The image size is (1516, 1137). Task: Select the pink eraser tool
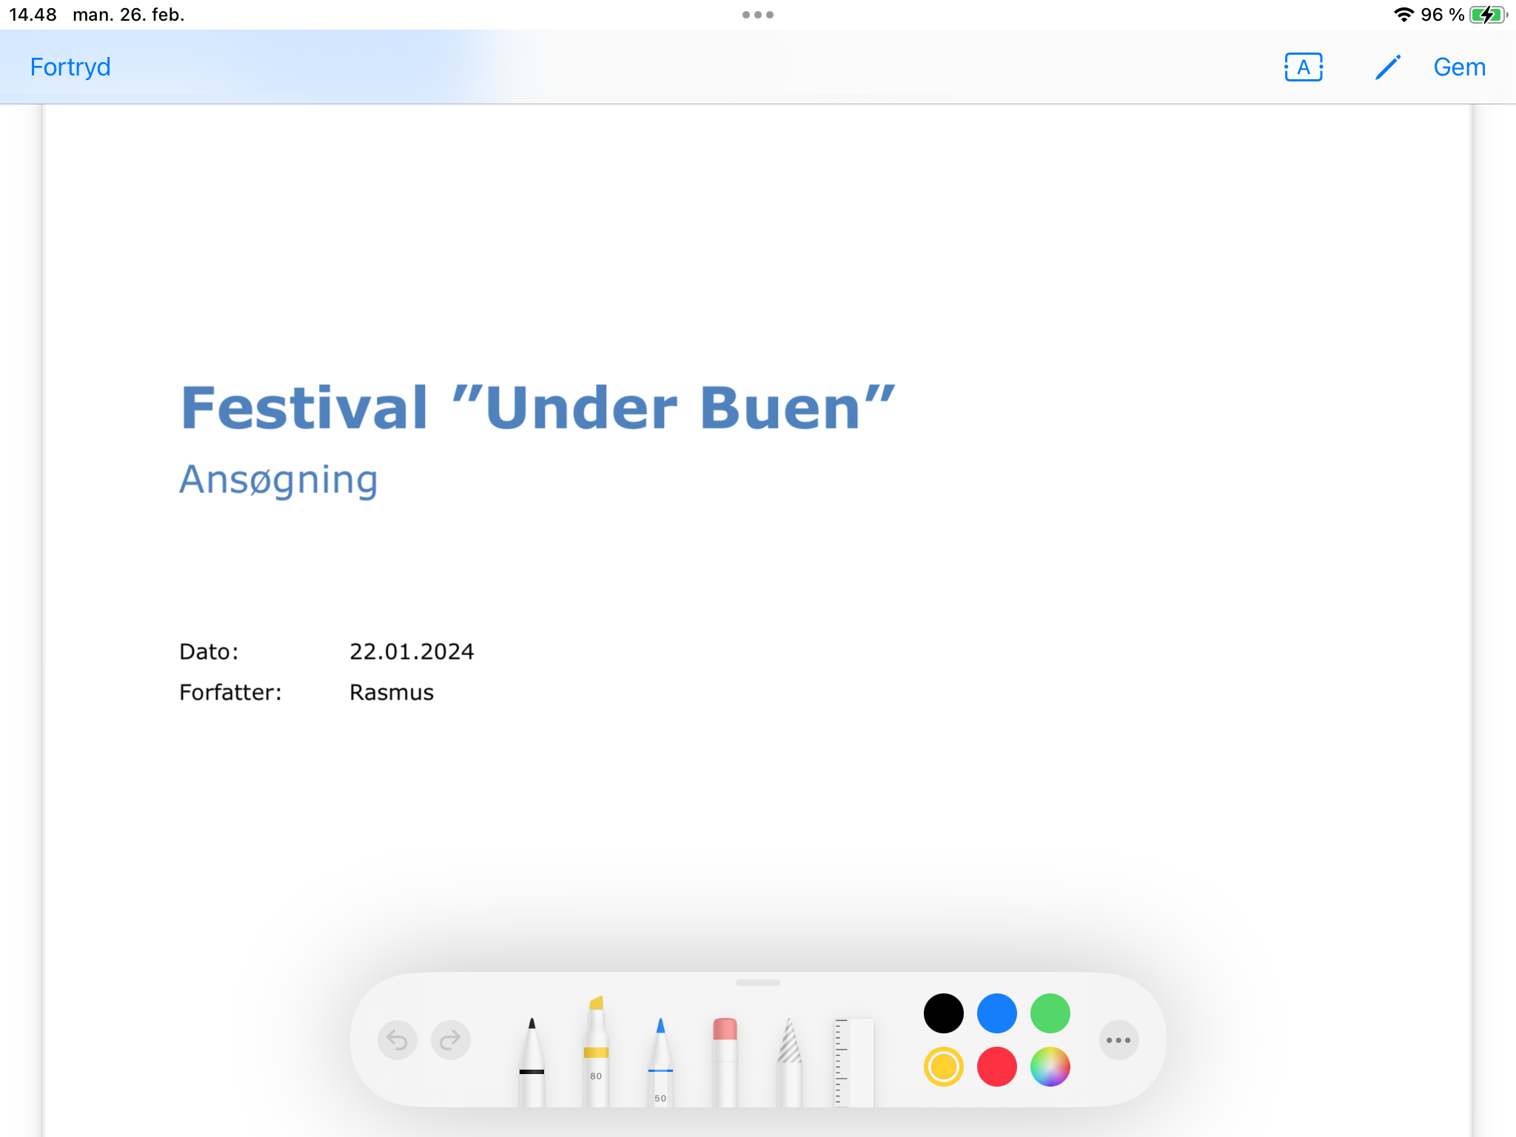pyautogui.click(x=725, y=1062)
